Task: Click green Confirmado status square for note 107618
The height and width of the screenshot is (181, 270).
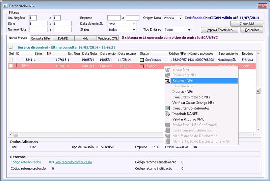Action: point(142,60)
